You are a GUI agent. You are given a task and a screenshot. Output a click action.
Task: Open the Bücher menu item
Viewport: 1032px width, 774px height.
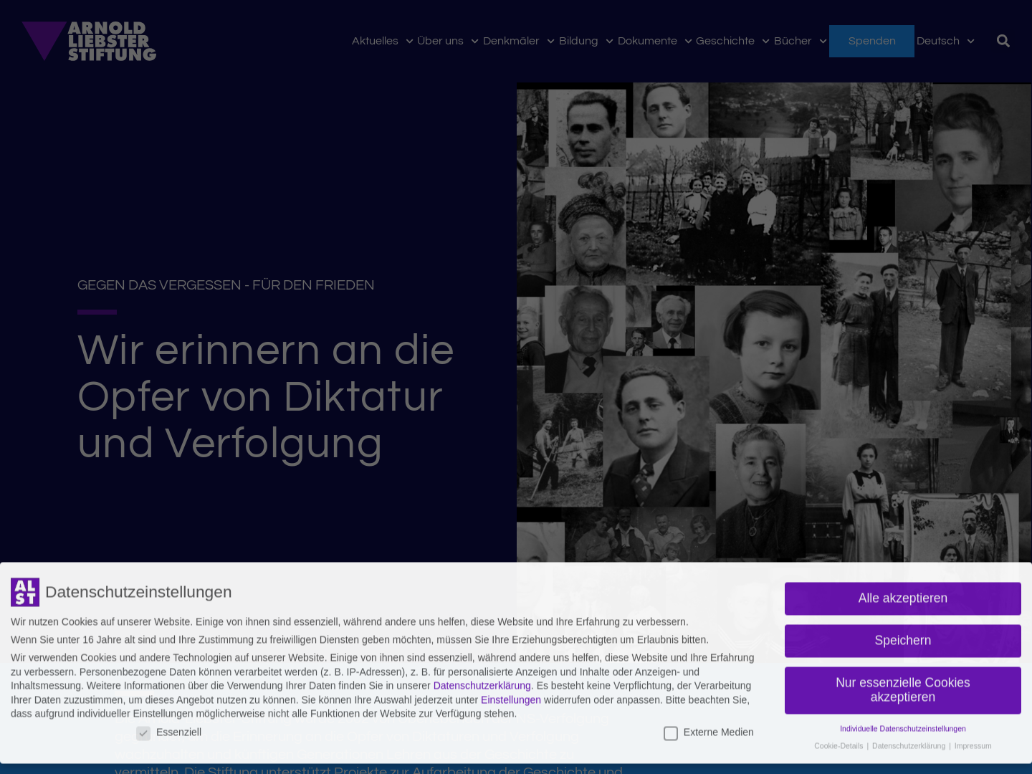coord(793,41)
